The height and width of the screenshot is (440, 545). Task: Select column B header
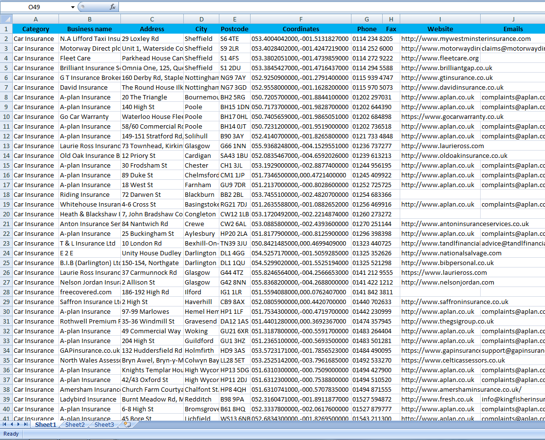pos(90,19)
